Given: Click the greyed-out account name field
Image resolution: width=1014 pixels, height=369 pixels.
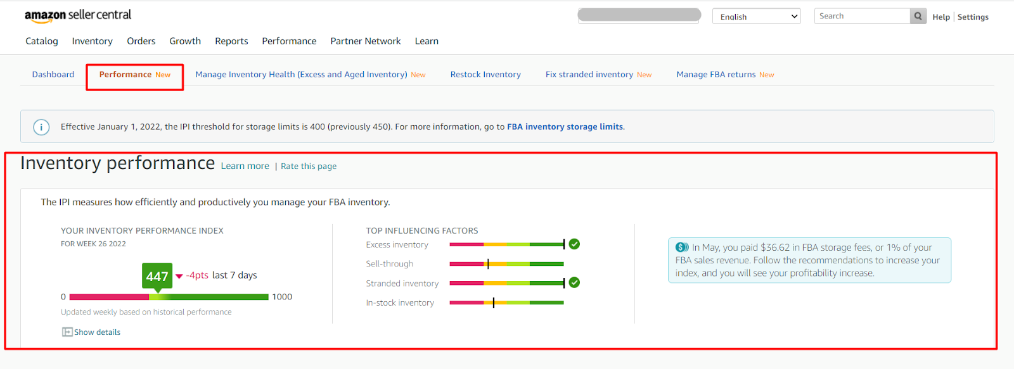Looking at the screenshot, I should 639,15.
